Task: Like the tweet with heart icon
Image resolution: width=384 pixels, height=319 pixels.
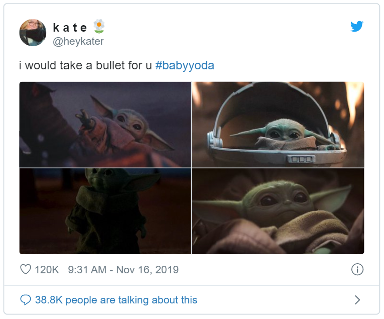Action: [26, 269]
